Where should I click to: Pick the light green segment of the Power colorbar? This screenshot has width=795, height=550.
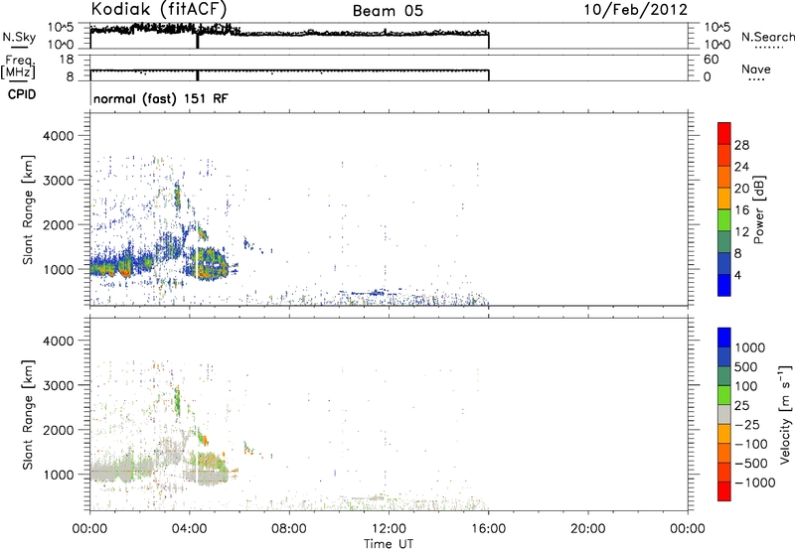[x=724, y=219]
